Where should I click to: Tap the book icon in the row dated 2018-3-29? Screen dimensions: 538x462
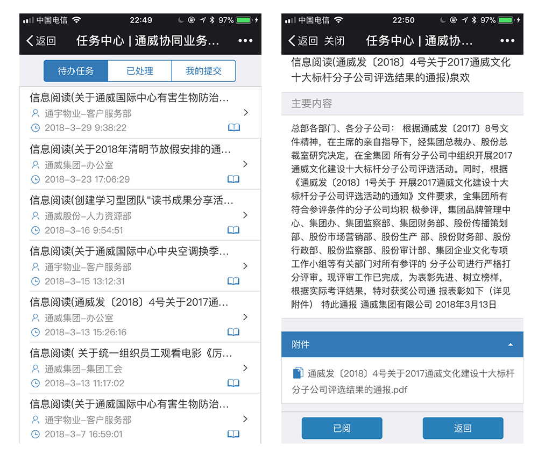pyautogui.click(x=234, y=127)
